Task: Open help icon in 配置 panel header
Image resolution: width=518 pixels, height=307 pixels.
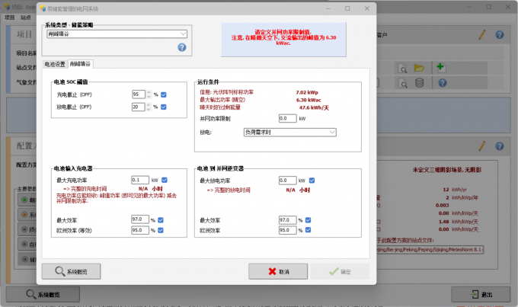Action: pos(500,146)
